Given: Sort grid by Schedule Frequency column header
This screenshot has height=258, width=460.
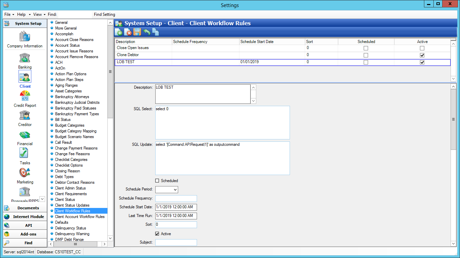Looking at the screenshot, I should [205, 42].
